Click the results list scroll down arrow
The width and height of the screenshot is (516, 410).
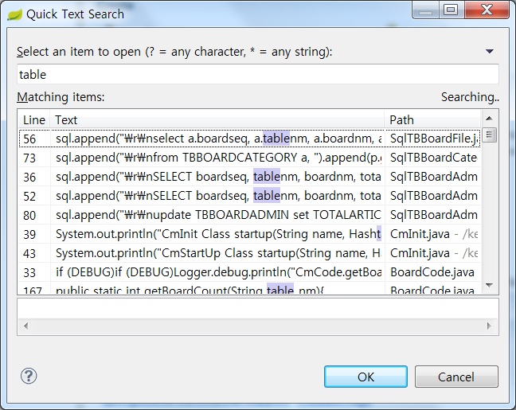click(490, 284)
